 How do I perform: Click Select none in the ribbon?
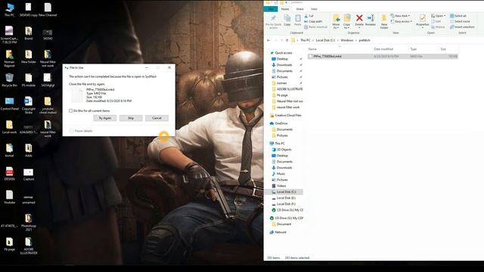point(460,21)
